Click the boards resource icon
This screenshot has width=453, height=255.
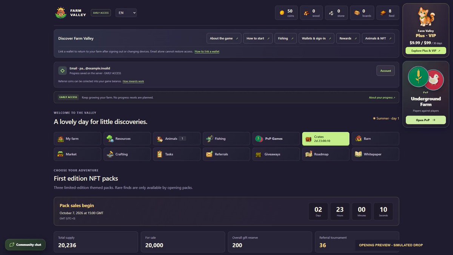coord(357,13)
